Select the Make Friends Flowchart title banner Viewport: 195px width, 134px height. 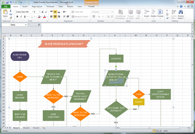click(x=64, y=44)
